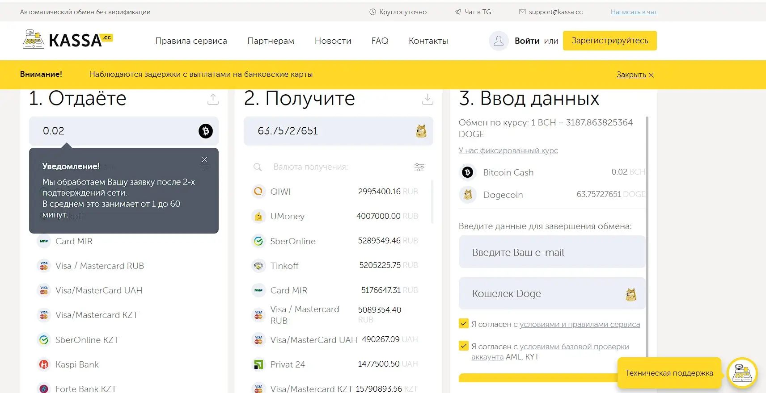766x393 pixels.
Task: Click the data entry panel scrollbar
Action: click(647, 223)
